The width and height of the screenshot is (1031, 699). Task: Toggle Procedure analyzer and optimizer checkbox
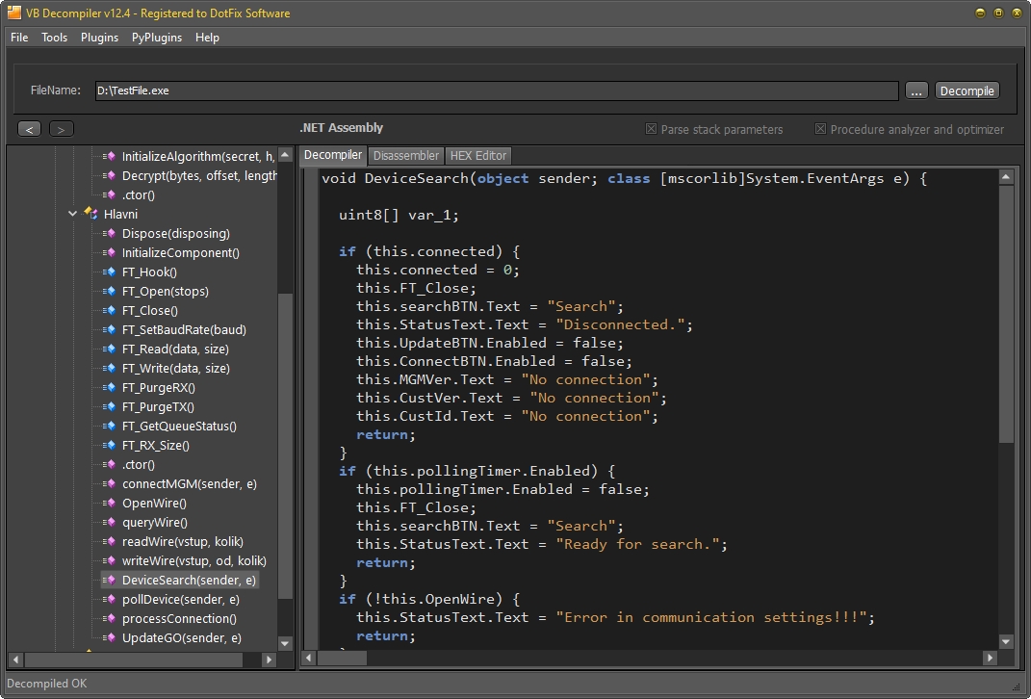(820, 129)
